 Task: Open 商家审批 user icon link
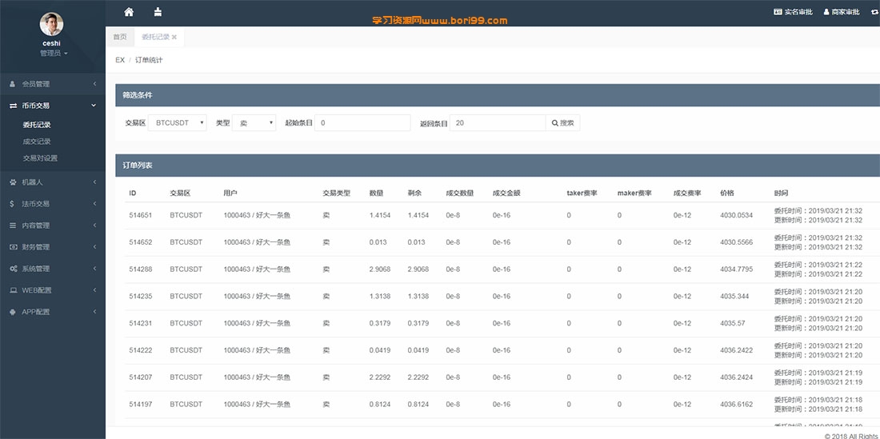(x=842, y=12)
